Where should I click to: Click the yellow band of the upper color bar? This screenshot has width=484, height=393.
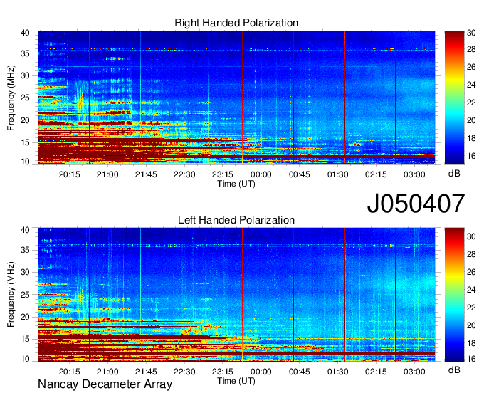point(454,80)
